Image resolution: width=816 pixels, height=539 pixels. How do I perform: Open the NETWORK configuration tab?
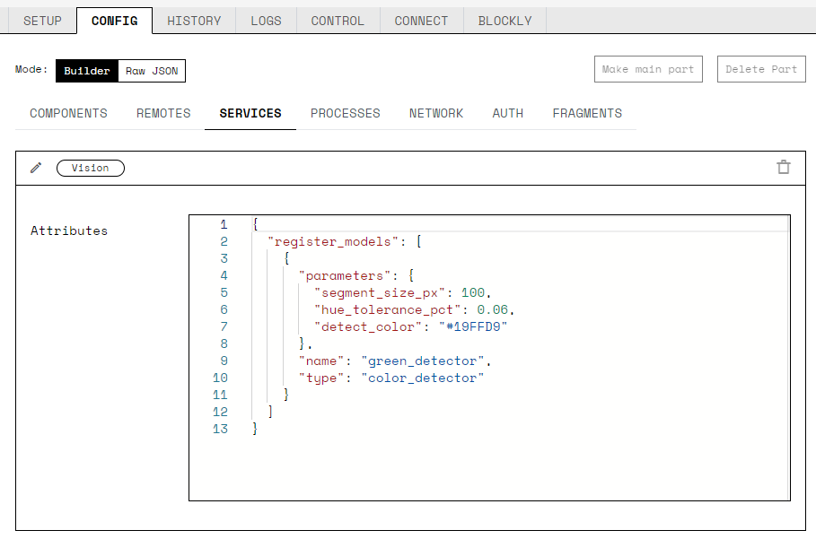[436, 113]
